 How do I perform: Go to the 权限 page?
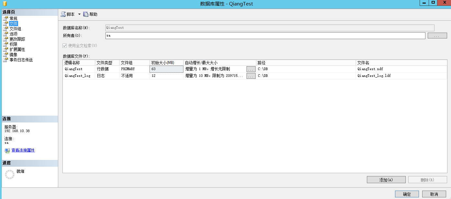[x=13, y=44]
